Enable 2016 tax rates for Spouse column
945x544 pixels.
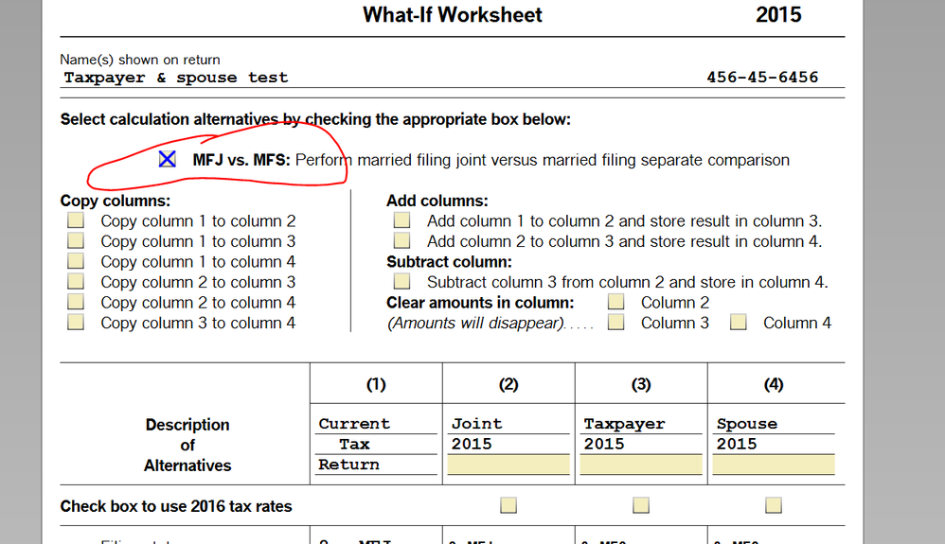click(774, 505)
